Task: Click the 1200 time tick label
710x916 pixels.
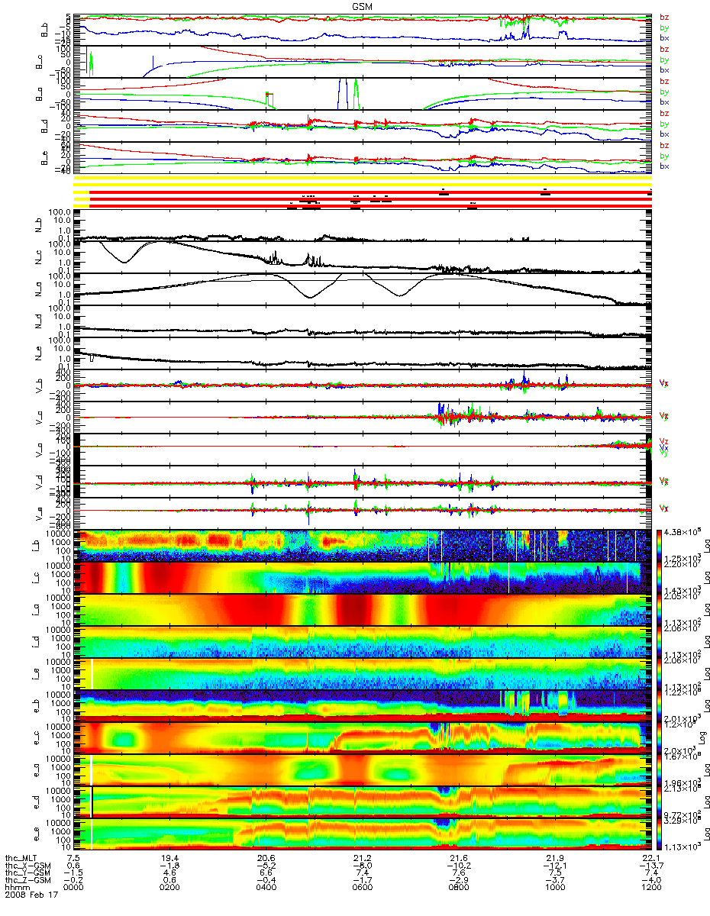Action: pyautogui.click(x=651, y=889)
